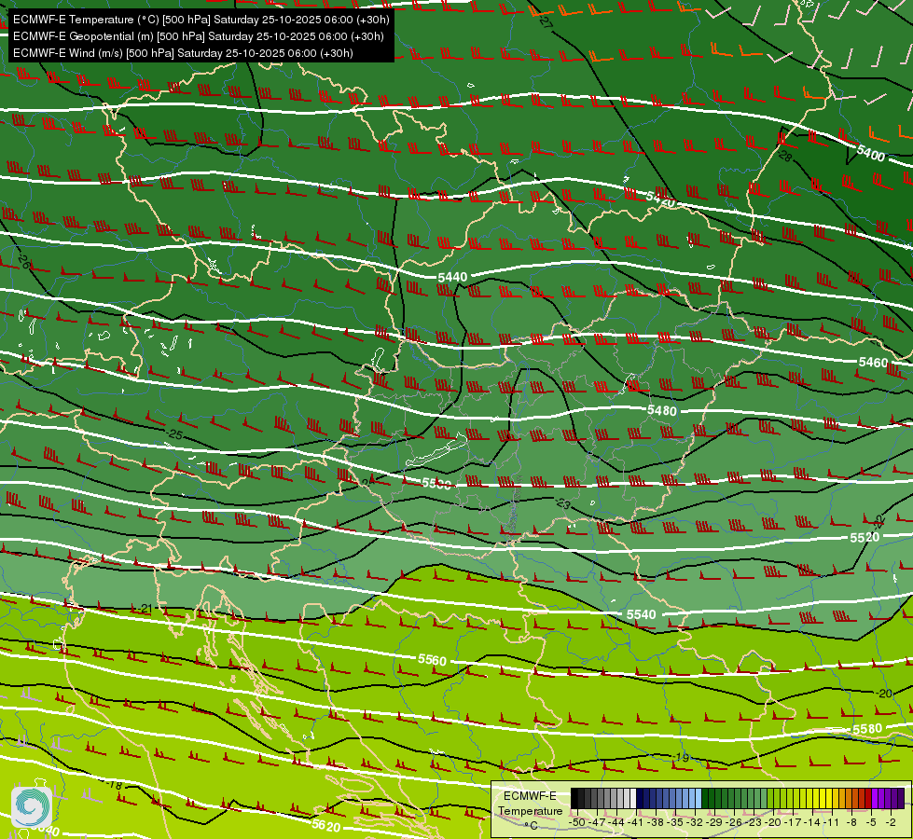Click the -19 isotherm label
The height and width of the screenshot is (839, 913).
pos(680,757)
